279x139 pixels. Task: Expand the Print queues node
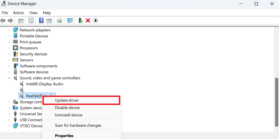pos(9,42)
